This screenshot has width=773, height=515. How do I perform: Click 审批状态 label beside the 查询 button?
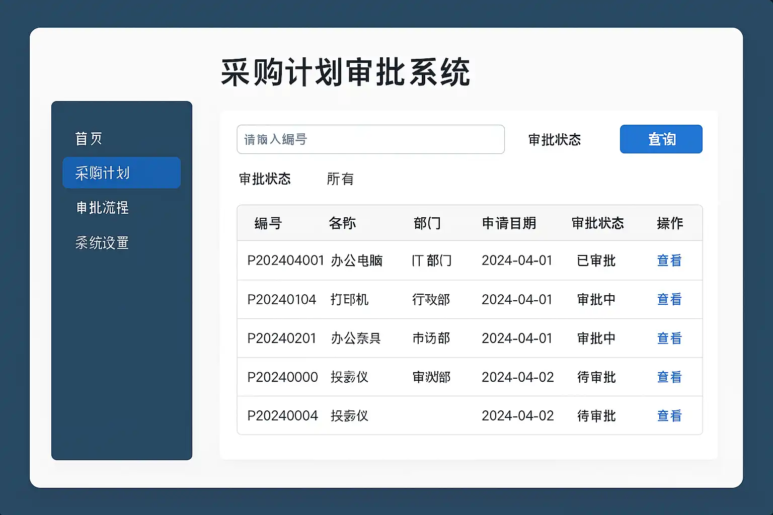(x=555, y=139)
